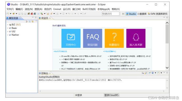Expand the Native tree node
182x101 pixels.
[8, 35]
